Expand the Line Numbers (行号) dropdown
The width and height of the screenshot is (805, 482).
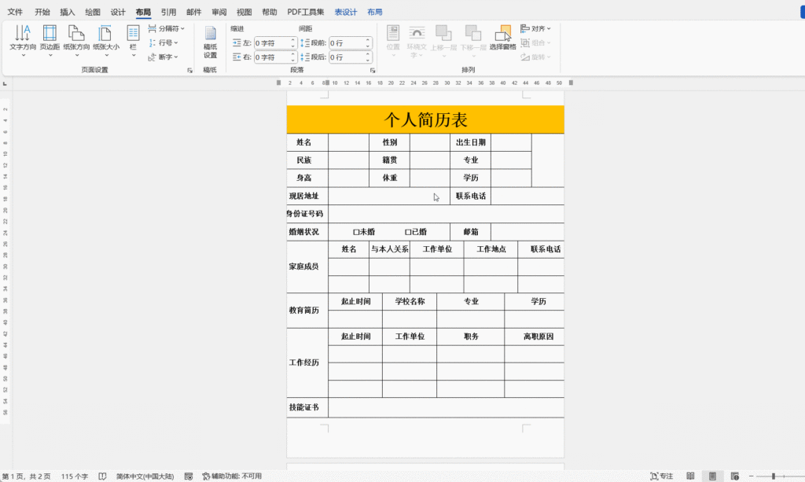pos(164,42)
